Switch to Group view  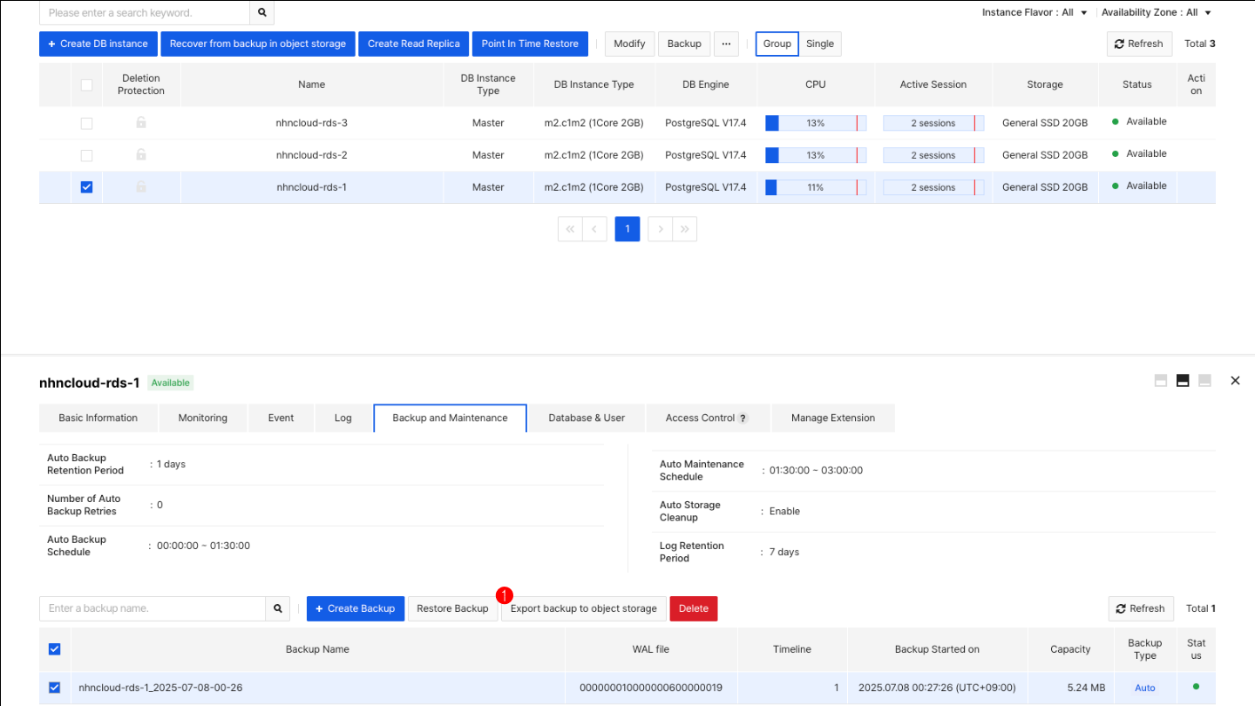click(777, 44)
